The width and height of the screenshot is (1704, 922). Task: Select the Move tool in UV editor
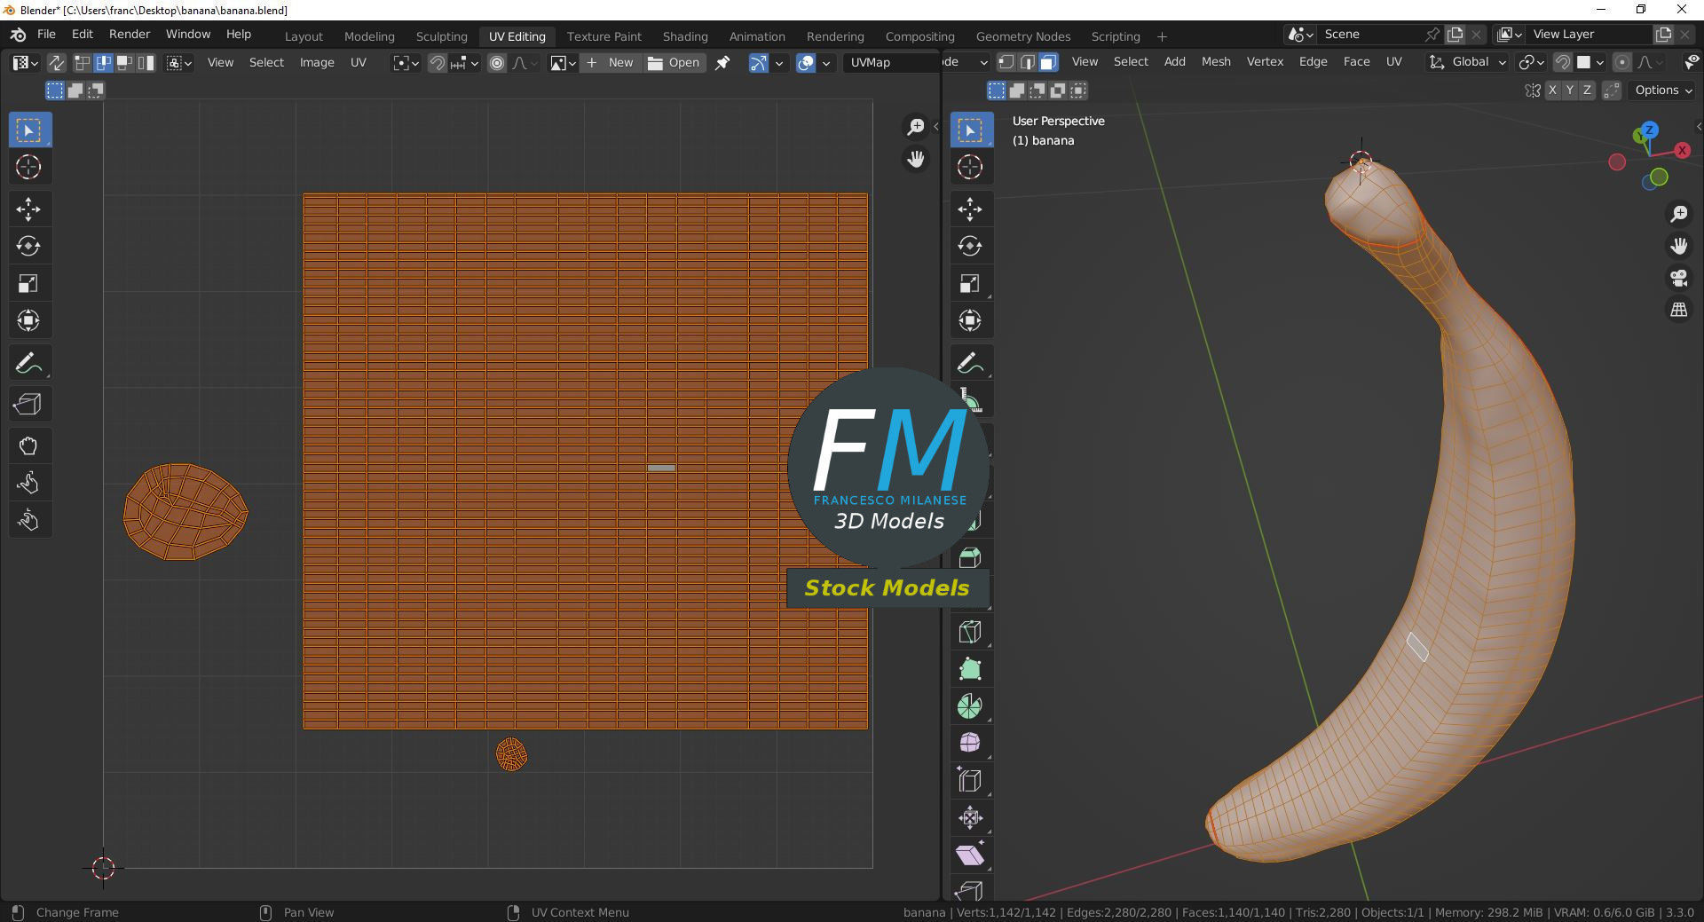pyautogui.click(x=28, y=209)
